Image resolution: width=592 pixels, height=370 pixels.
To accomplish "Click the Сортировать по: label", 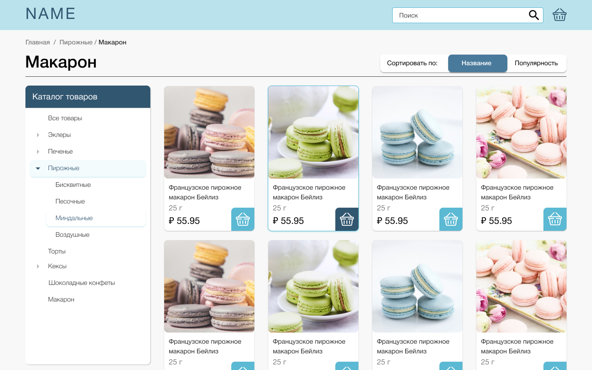I will [x=412, y=63].
